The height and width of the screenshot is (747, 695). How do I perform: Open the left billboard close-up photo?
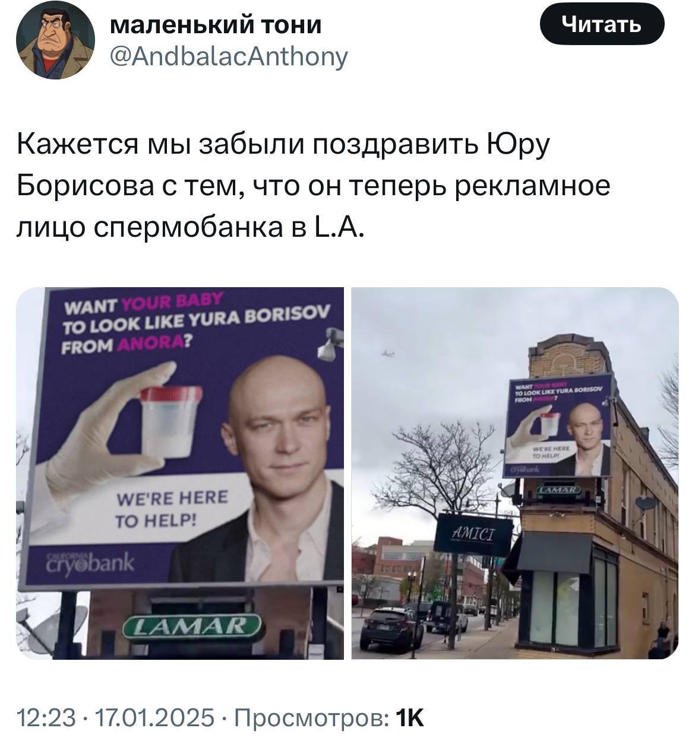pos(180,473)
